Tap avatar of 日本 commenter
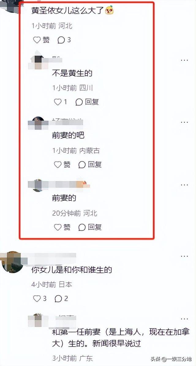Screen dimensions: 196x366 pyautogui.click(x=13, y=262)
